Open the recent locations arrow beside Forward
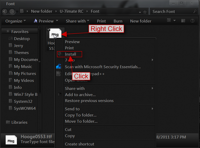The height and width of the screenshot is (148, 200). (x=17, y=12)
